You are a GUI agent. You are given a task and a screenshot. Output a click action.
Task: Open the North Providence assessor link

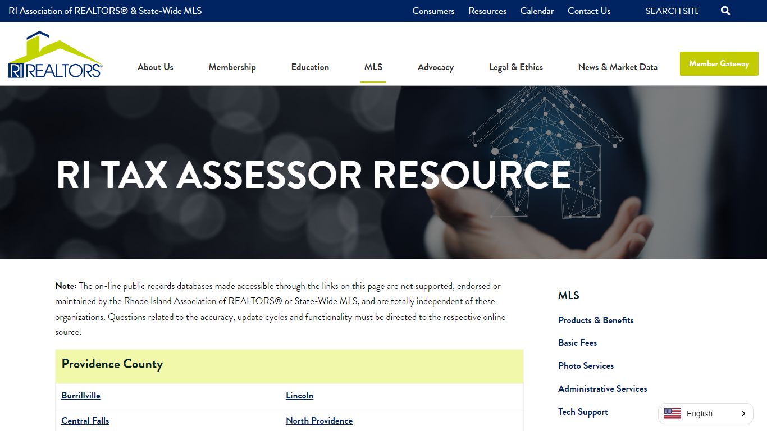pyautogui.click(x=319, y=420)
